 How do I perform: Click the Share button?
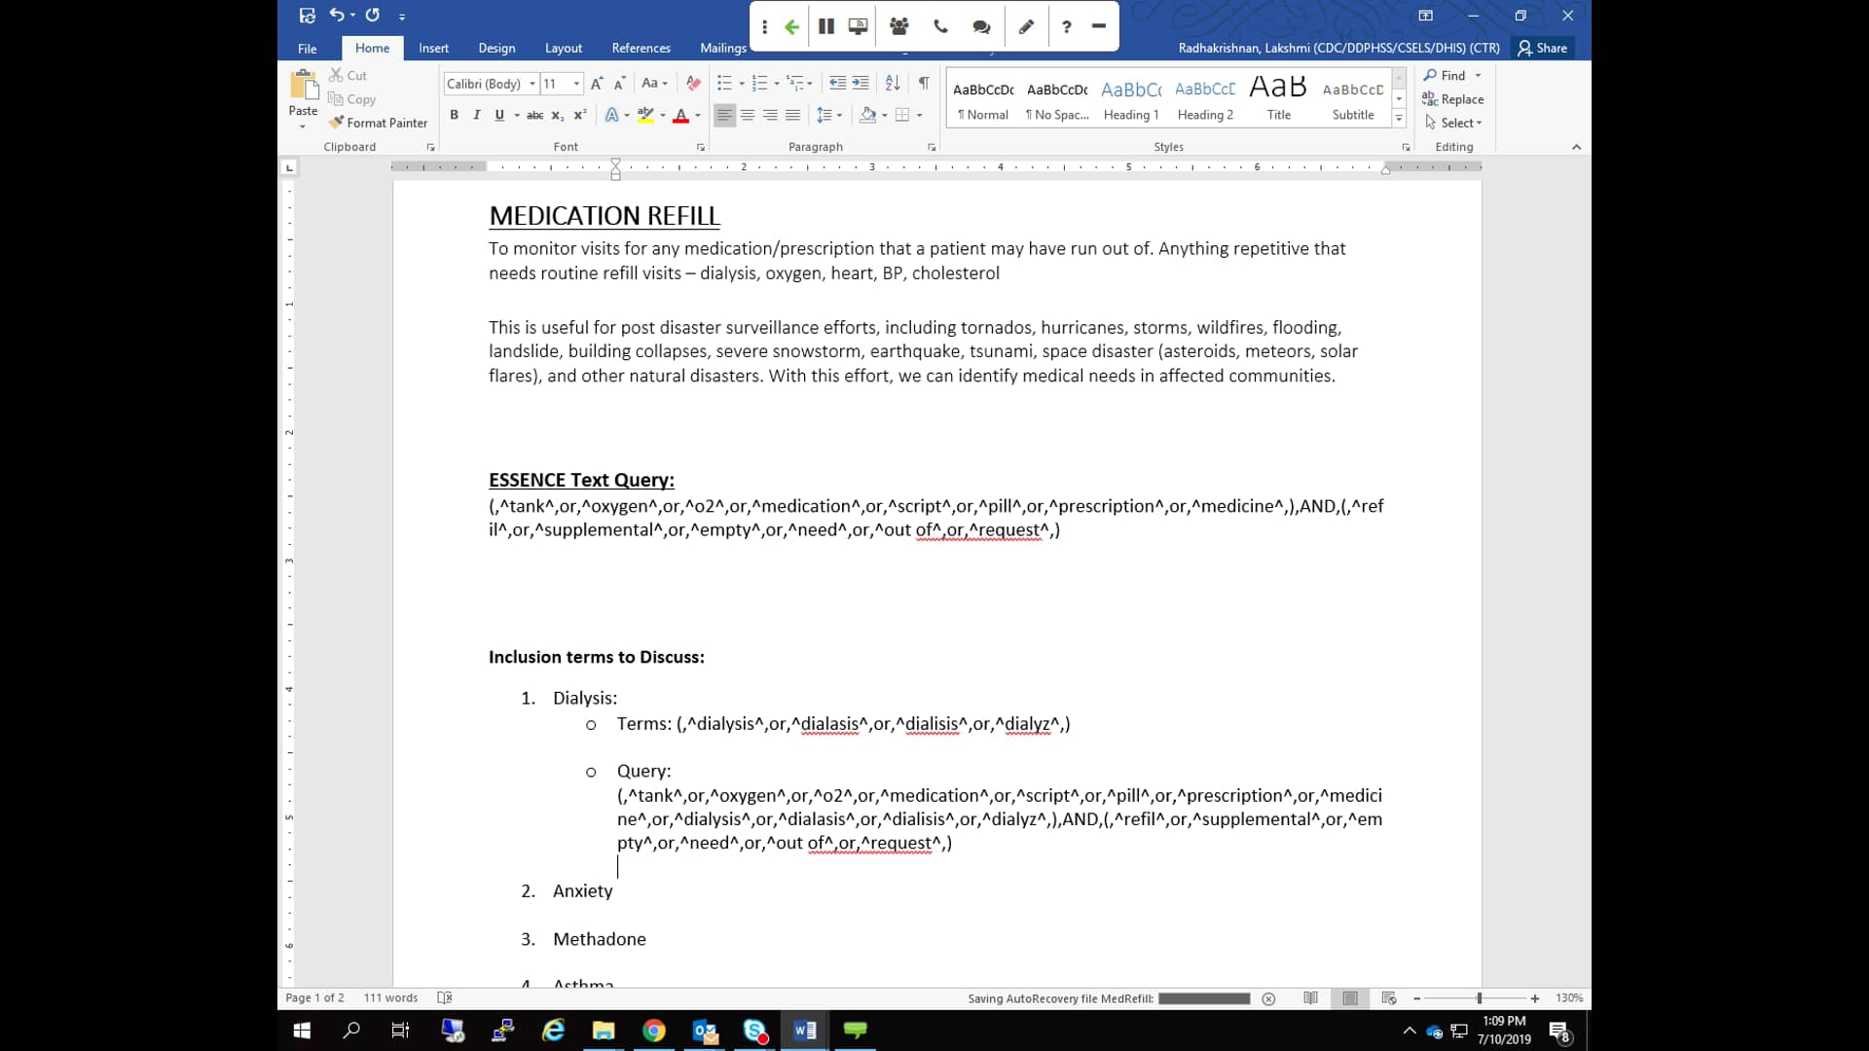(1543, 48)
